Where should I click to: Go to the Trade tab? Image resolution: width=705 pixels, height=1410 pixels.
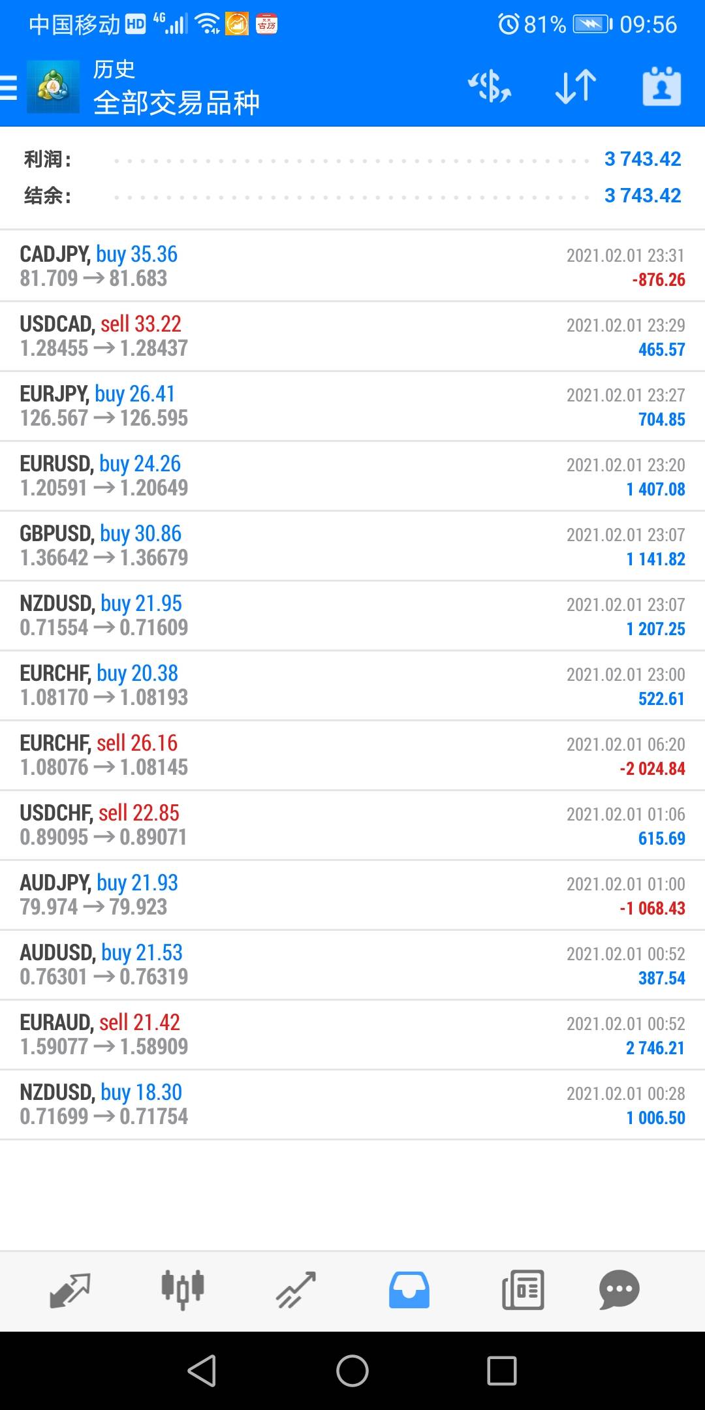click(x=296, y=1290)
